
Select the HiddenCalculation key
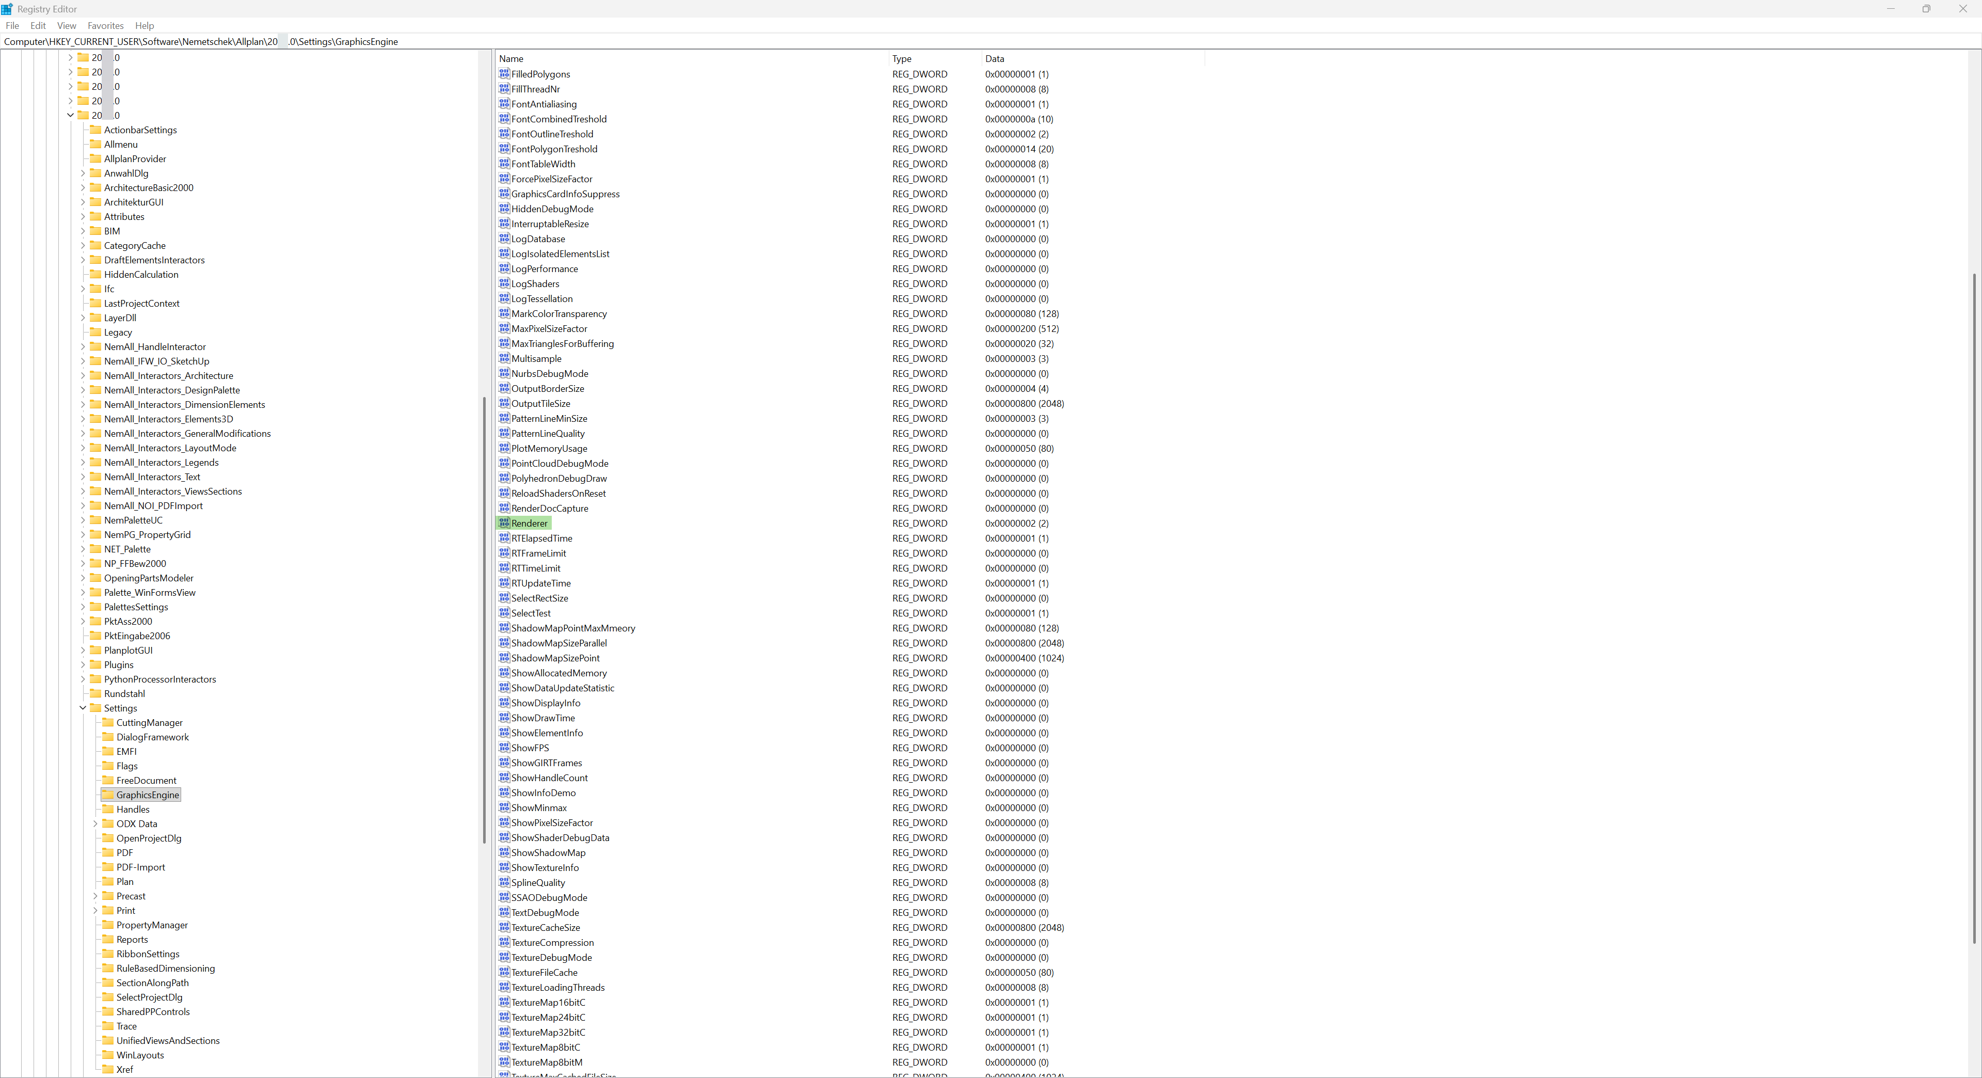coord(141,275)
